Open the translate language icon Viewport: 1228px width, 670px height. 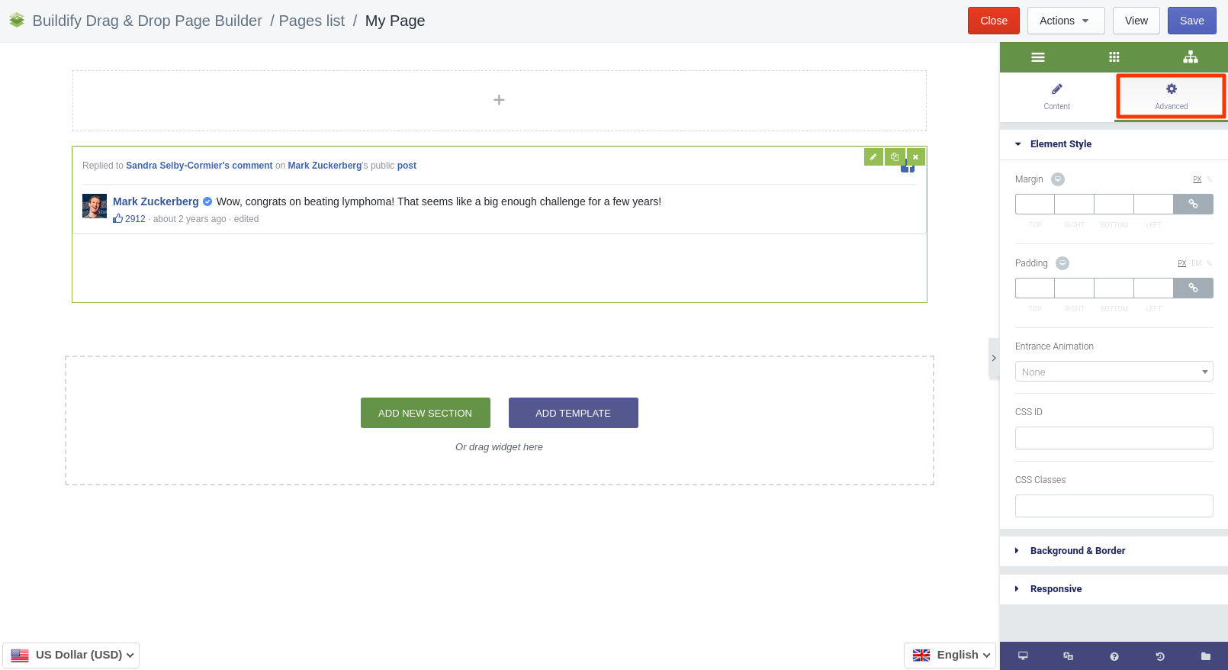1068,656
